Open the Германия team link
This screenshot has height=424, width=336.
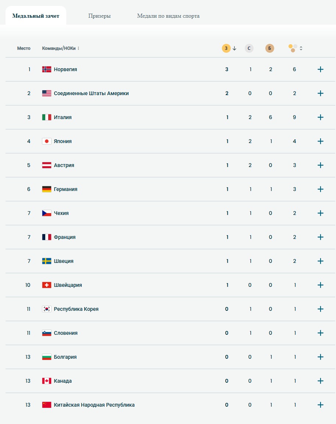(66, 189)
